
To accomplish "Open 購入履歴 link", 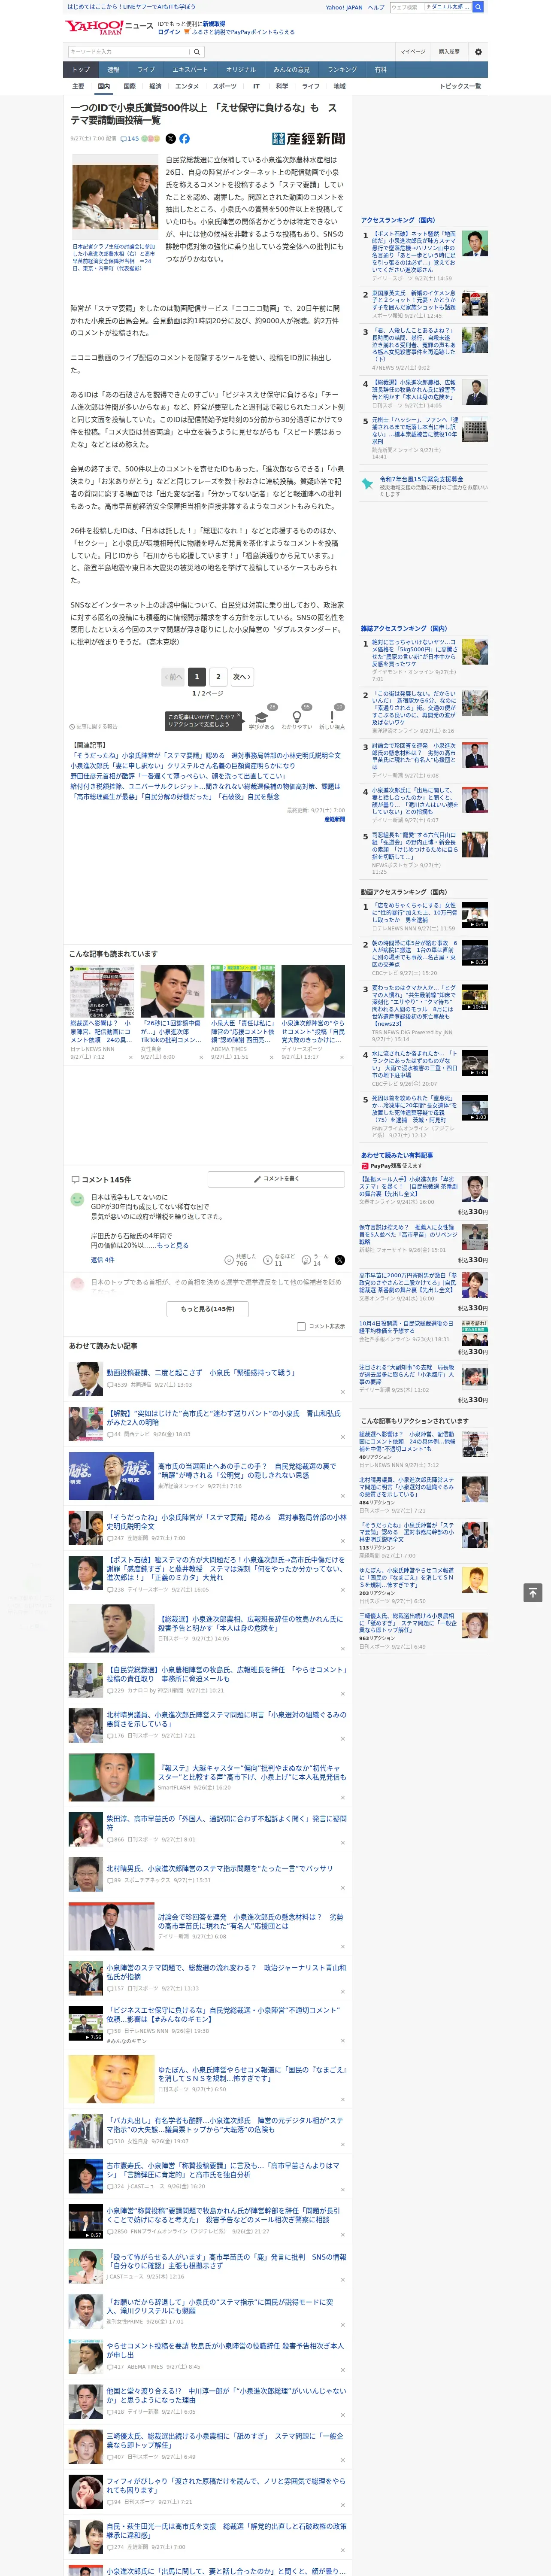I will [449, 51].
